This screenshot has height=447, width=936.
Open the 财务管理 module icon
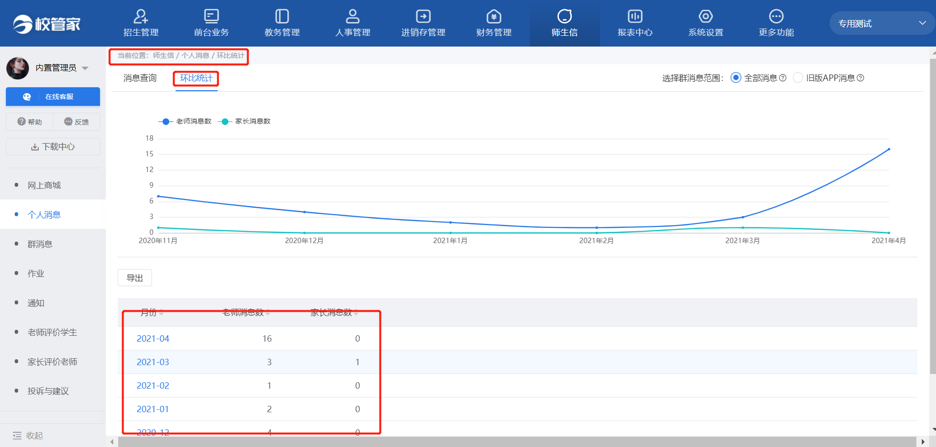pos(494,16)
